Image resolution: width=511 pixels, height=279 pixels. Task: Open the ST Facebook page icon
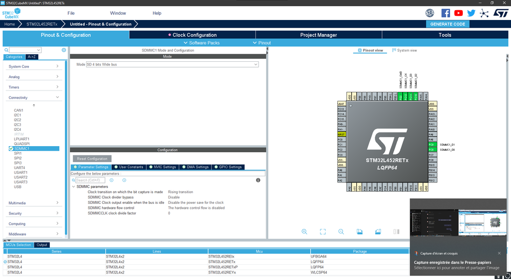tap(445, 13)
